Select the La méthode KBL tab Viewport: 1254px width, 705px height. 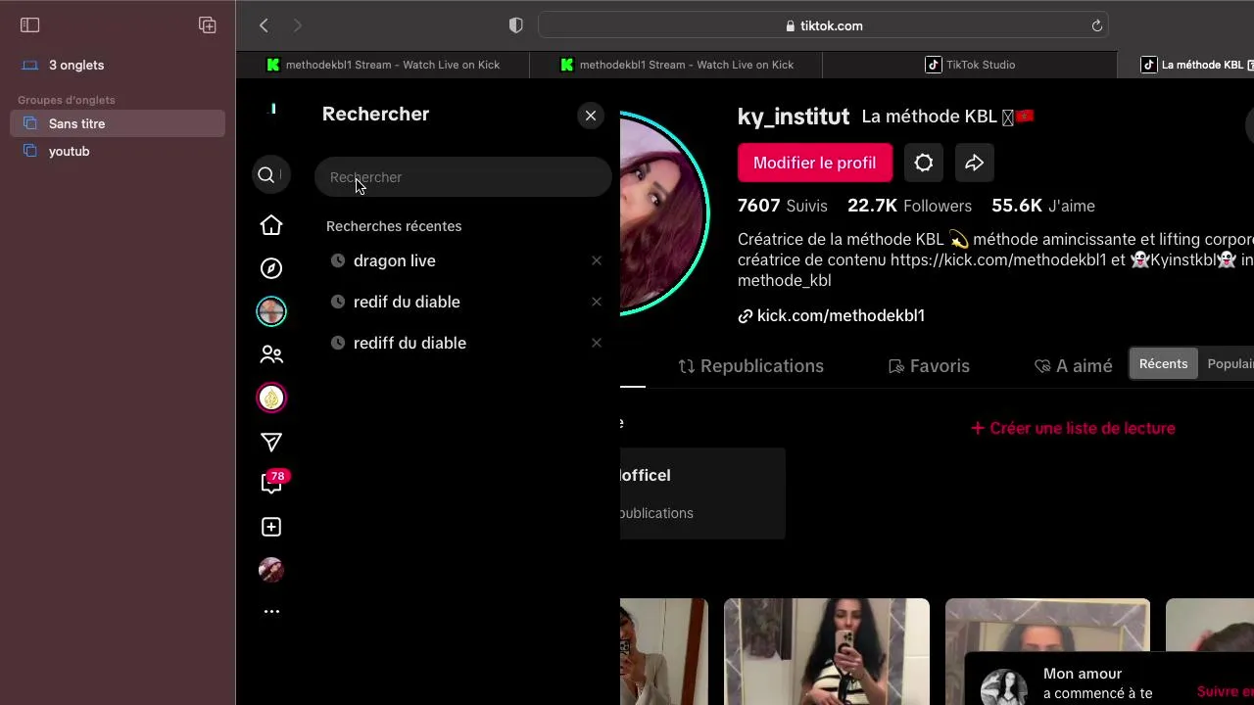coord(1185,65)
